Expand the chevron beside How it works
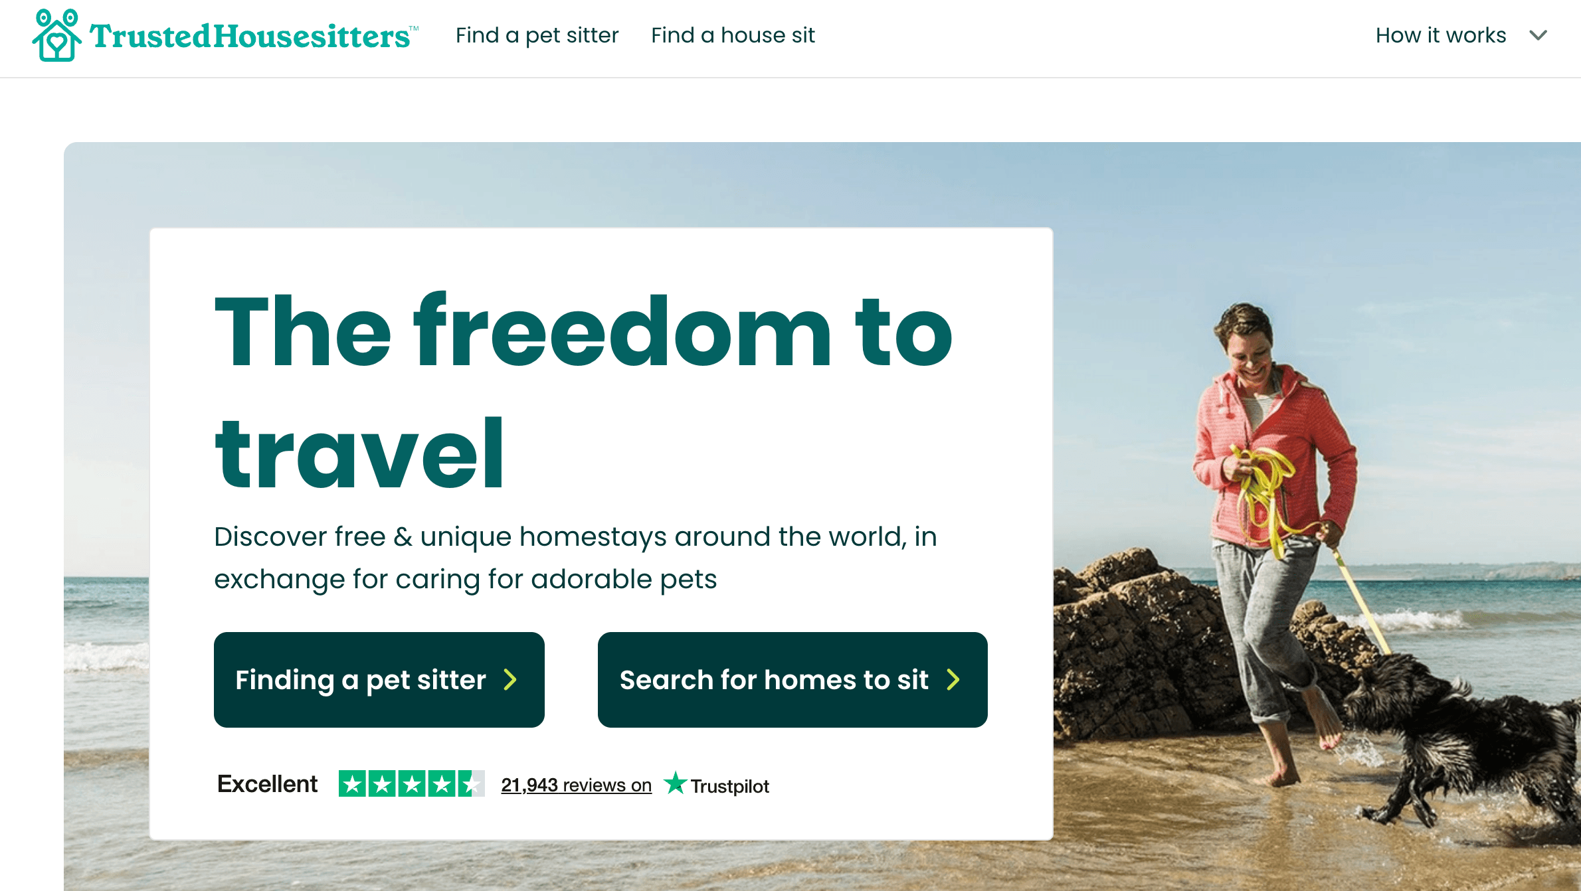This screenshot has width=1581, height=891. [1538, 35]
